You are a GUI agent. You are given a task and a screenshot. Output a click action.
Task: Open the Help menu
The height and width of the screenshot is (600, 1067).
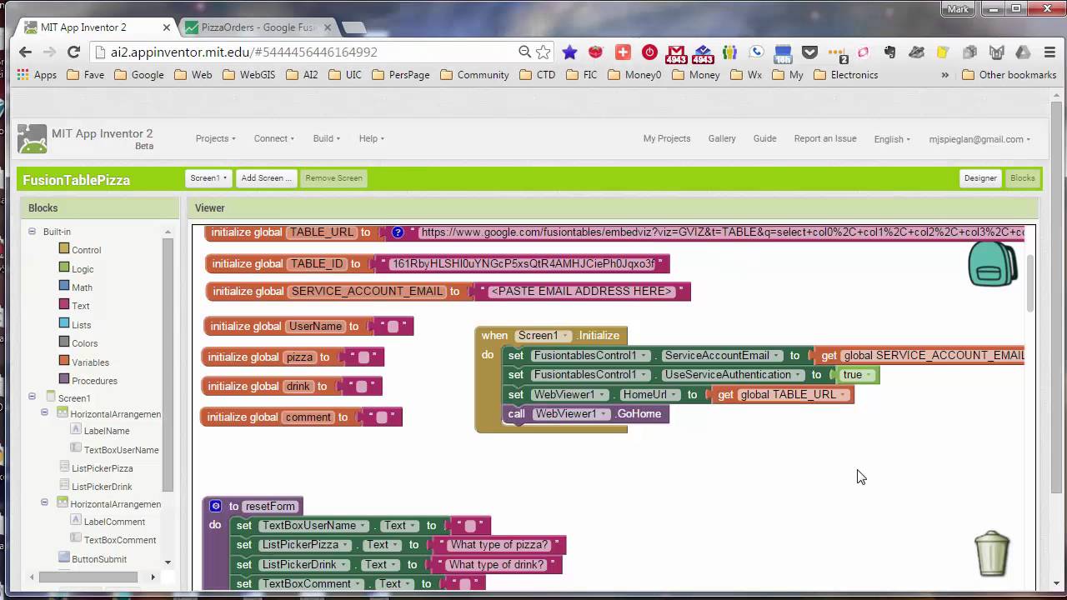[x=372, y=139]
